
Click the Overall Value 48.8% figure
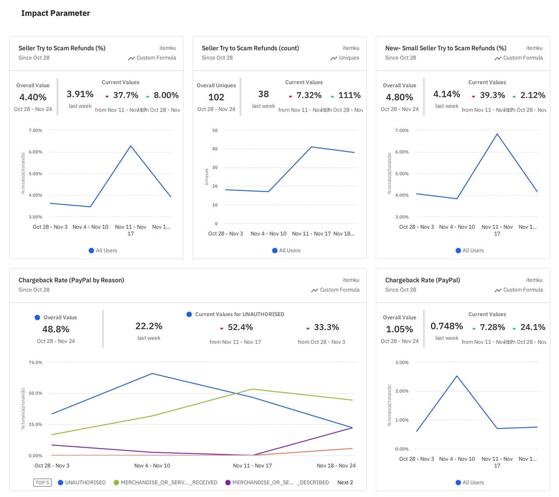(56, 329)
